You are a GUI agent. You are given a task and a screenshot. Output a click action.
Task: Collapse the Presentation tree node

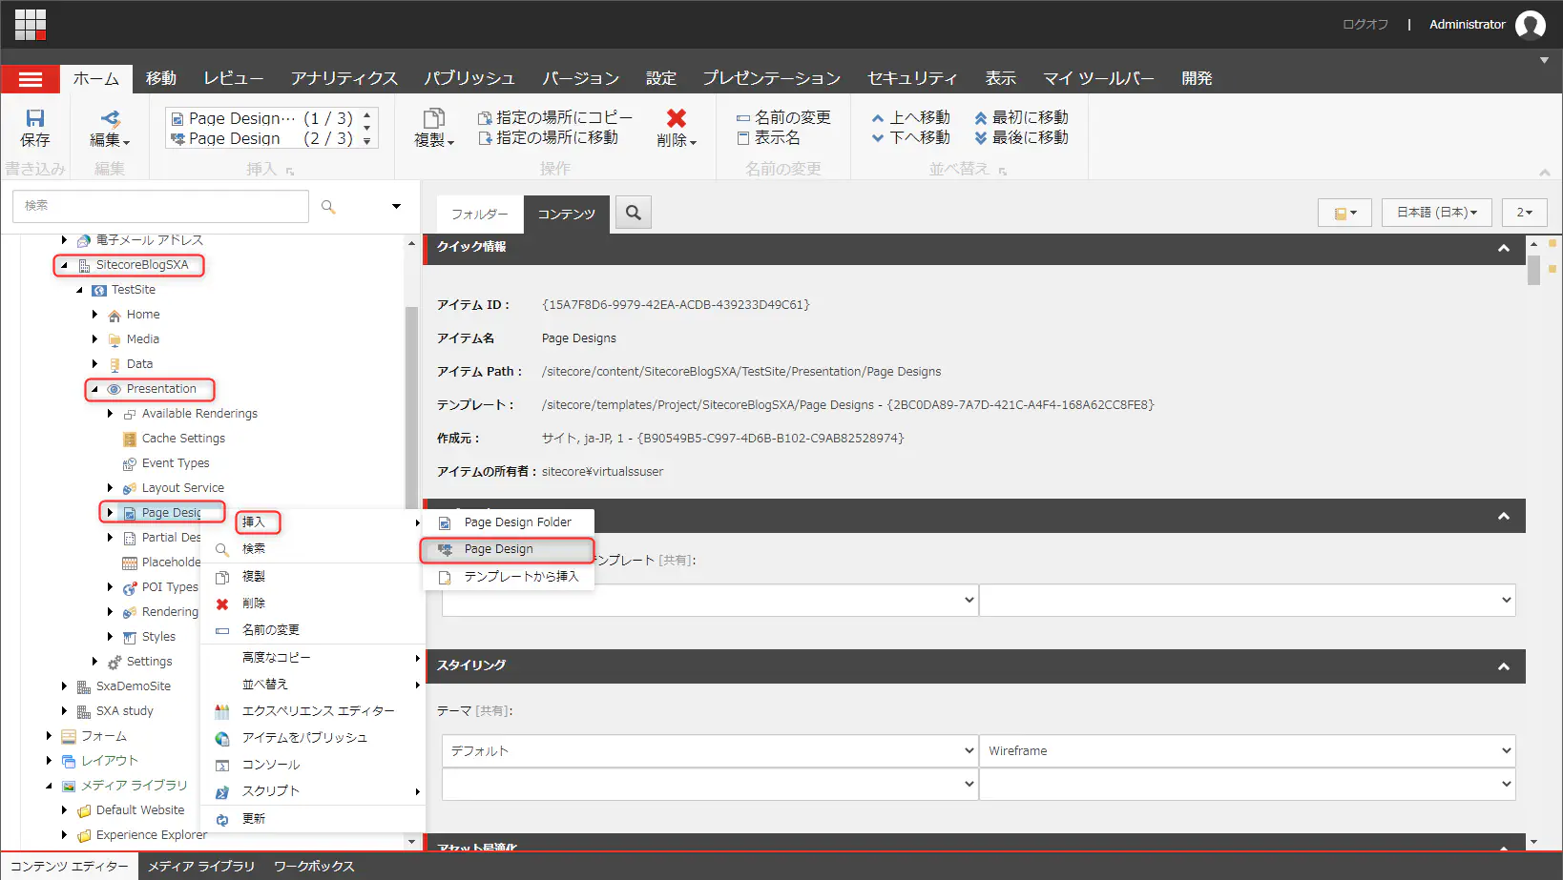pos(94,389)
